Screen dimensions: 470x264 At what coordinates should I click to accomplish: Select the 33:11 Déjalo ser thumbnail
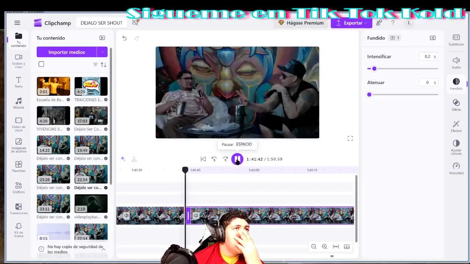tap(53, 203)
